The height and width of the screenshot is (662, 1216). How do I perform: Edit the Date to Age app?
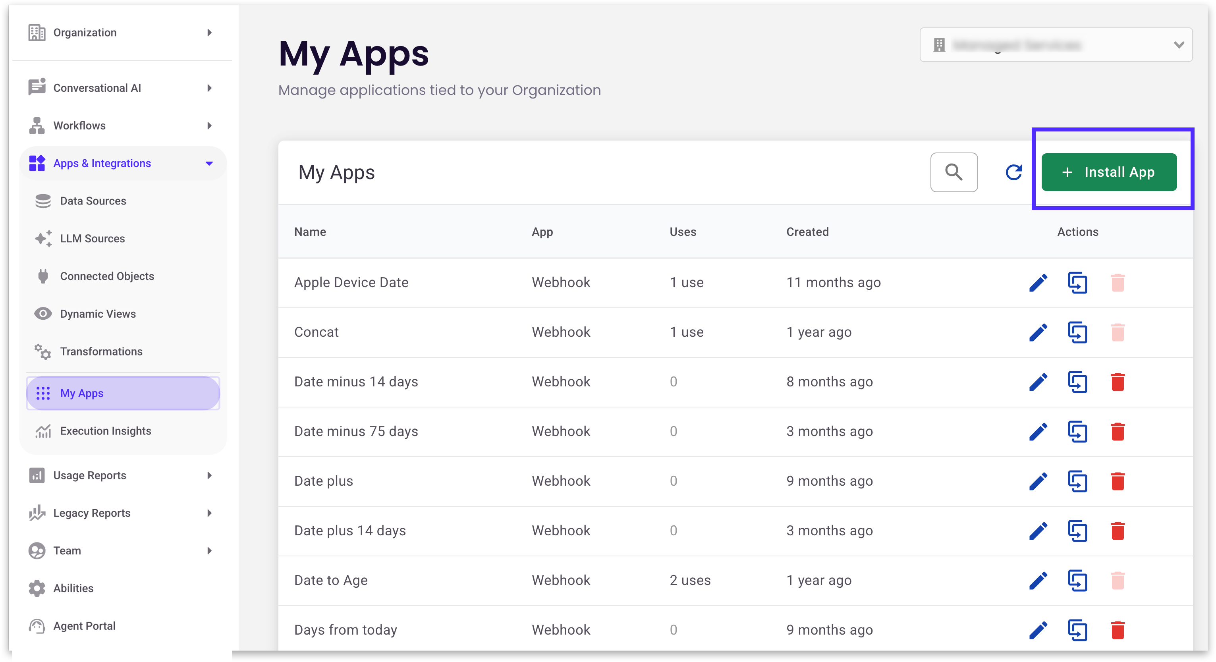tap(1038, 580)
